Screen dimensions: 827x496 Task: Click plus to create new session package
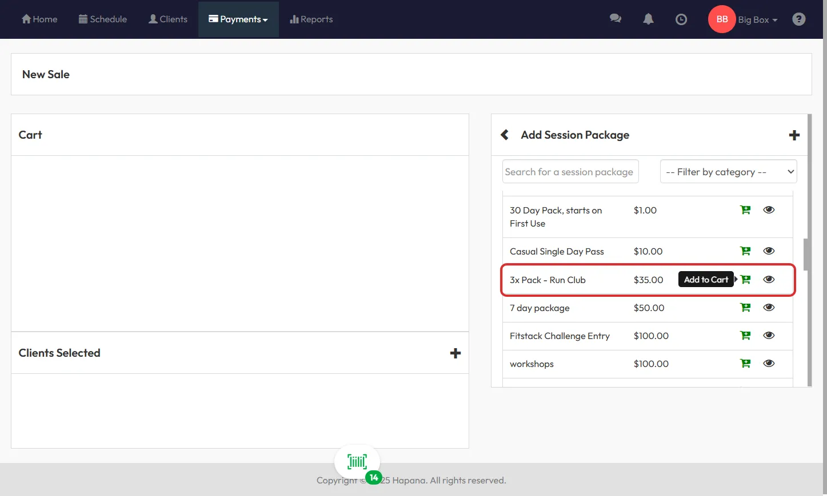(794, 135)
